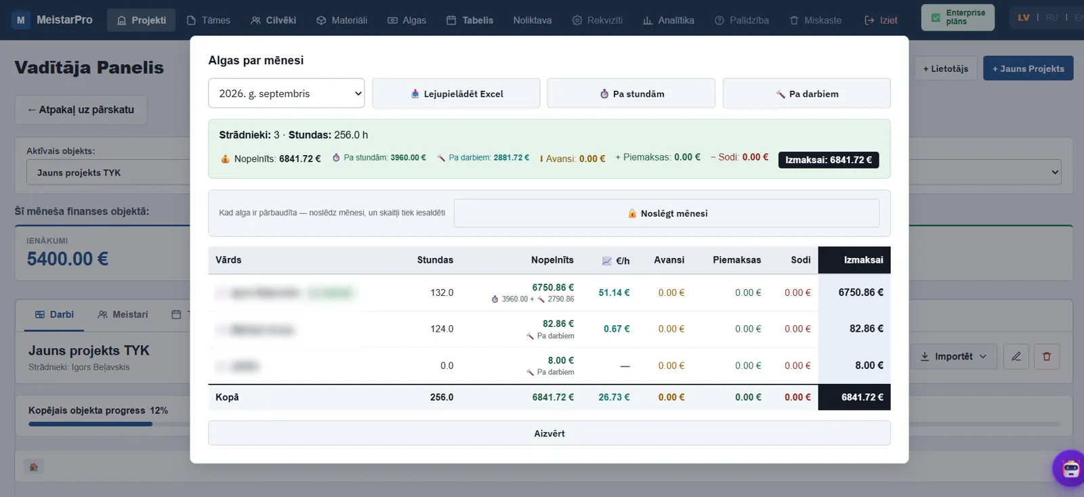Viewport: 1084px width, 497px height.
Task: Expand the dropdown arrow behind the dialog
Action: (x=1054, y=172)
